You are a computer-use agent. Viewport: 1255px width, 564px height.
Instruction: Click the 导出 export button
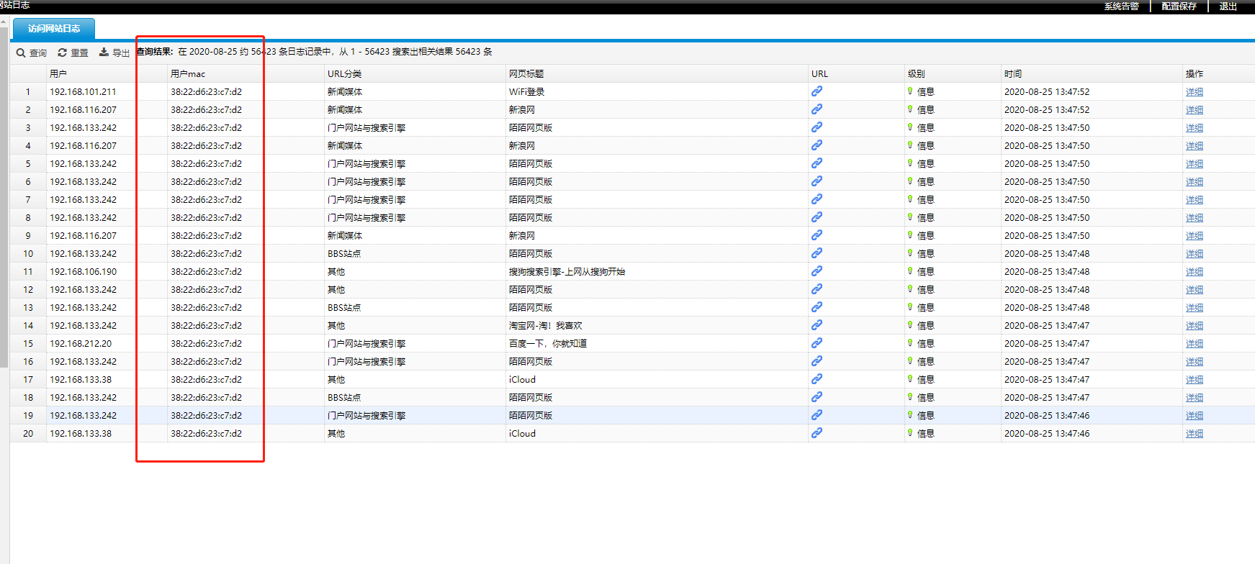coord(114,53)
